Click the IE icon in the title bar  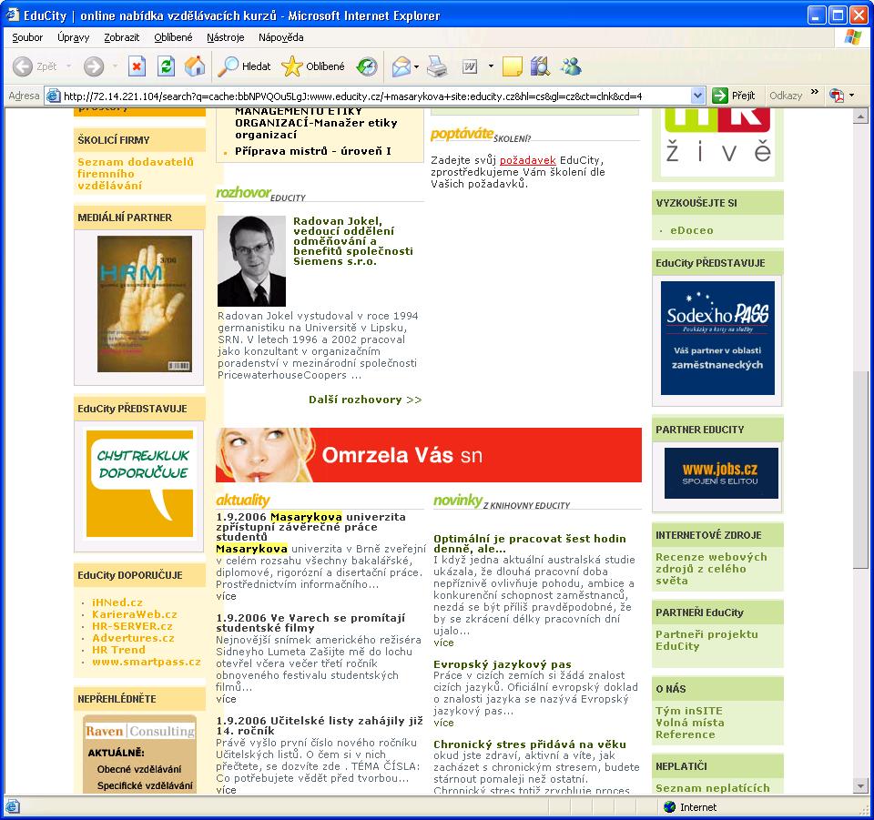tap(12, 15)
